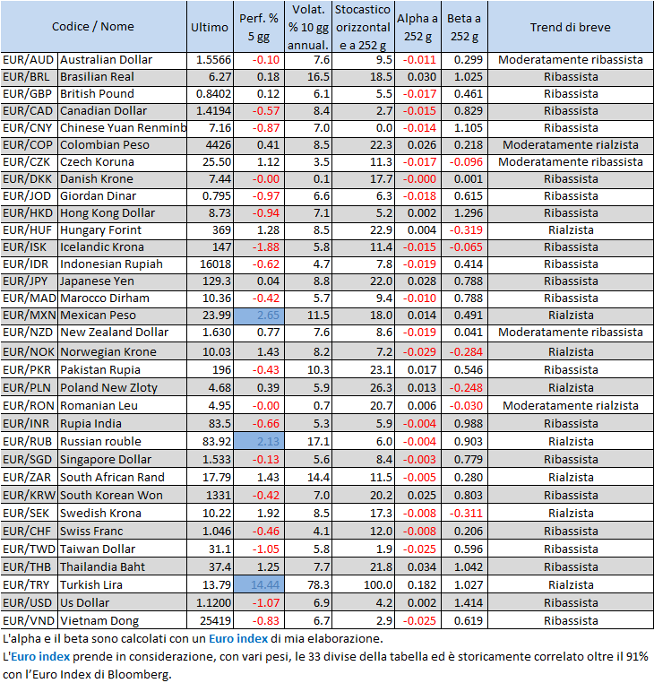Click the 'Ultimo' column header

[x=210, y=27]
